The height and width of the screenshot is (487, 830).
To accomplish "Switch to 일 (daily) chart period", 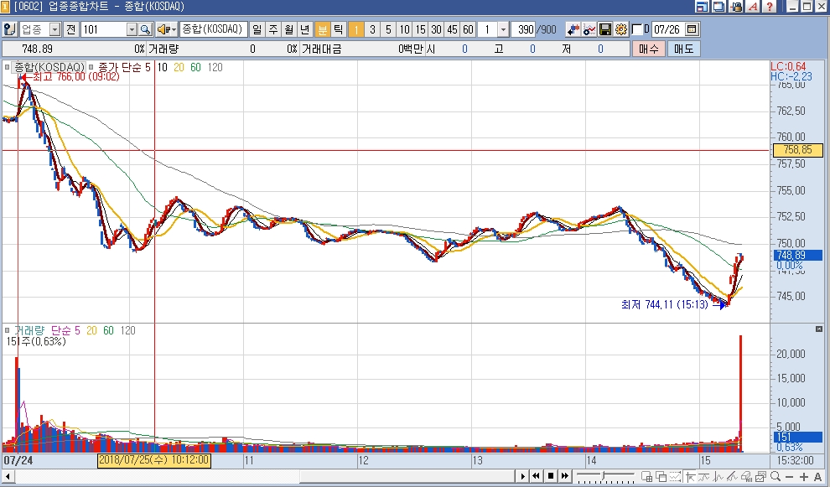I will coord(257,29).
